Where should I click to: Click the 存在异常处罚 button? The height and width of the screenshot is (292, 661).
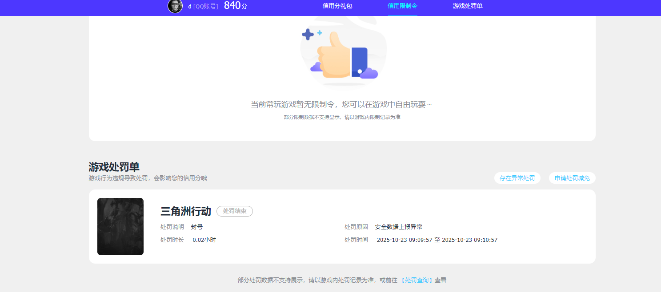[x=517, y=178]
